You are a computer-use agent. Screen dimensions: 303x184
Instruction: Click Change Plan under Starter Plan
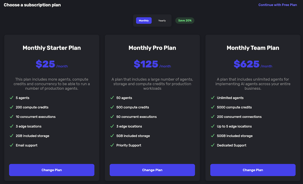(x=52, y=170)
